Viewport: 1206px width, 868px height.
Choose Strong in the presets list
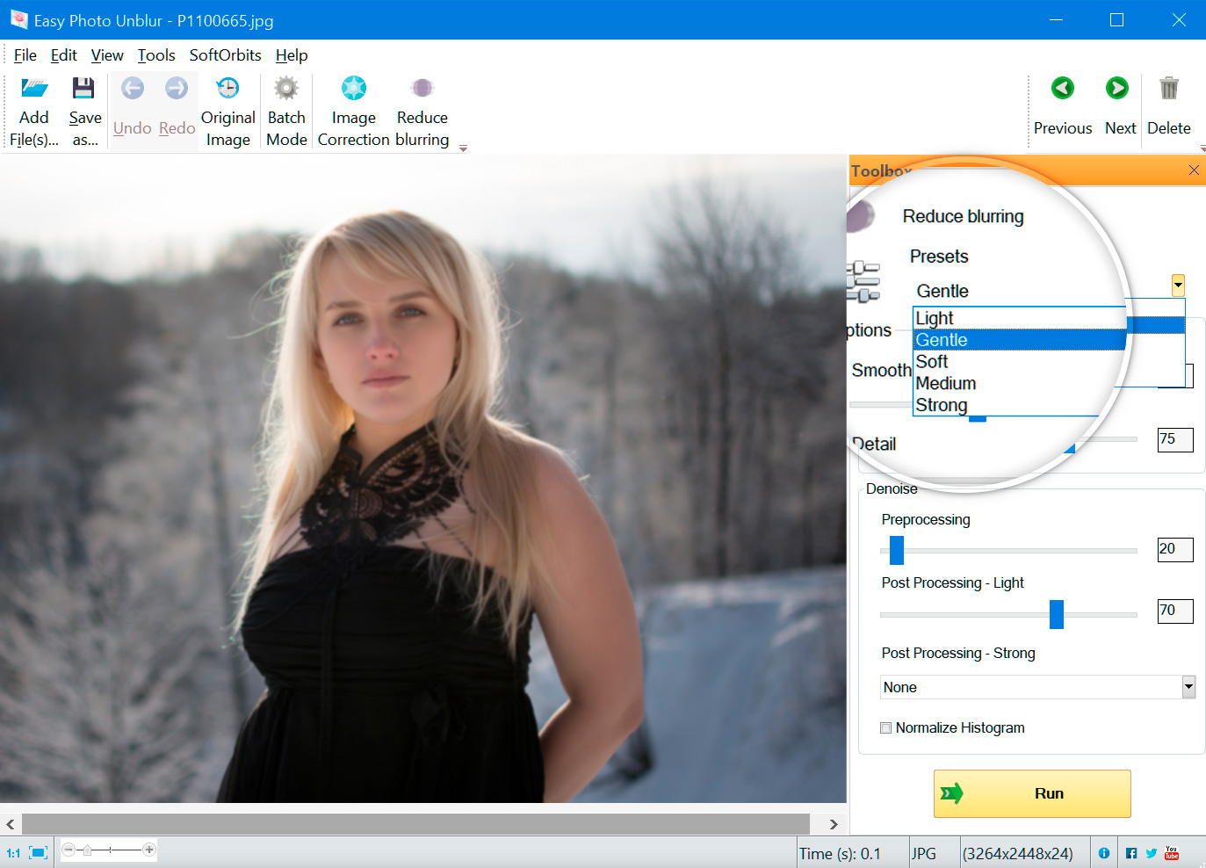click(942, 405)
